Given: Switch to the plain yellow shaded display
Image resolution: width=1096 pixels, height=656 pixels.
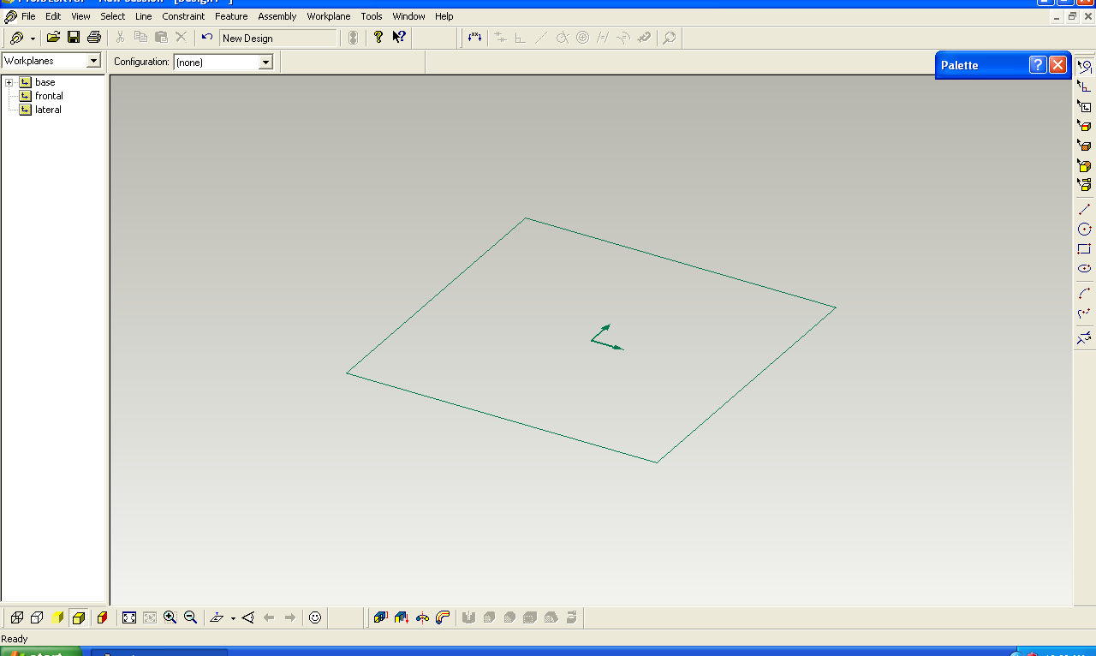Looking at the screenshot, I should point(58,617).
